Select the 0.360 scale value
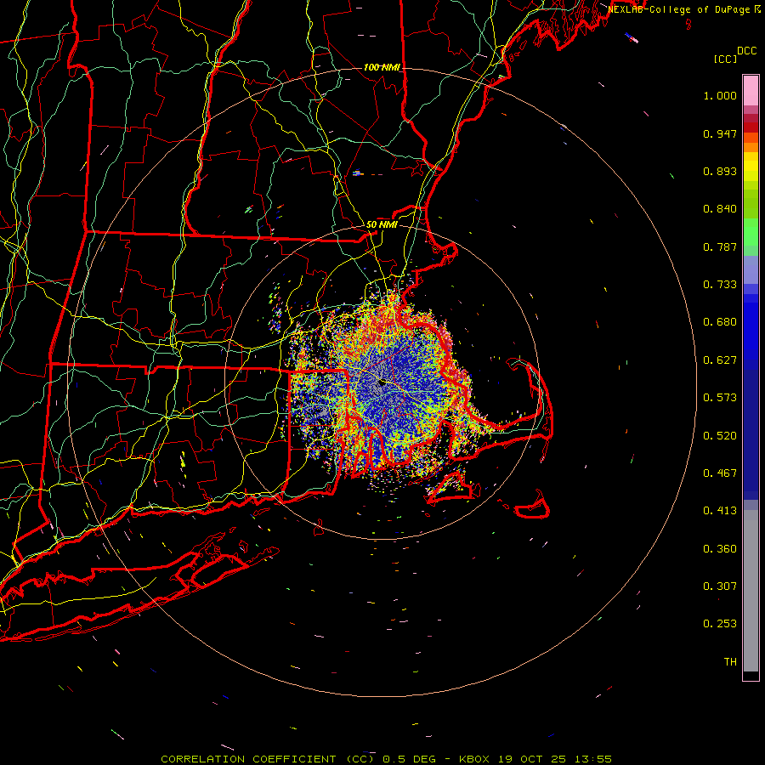The height and width of the screenshot is (765, 765). point(720,549)
